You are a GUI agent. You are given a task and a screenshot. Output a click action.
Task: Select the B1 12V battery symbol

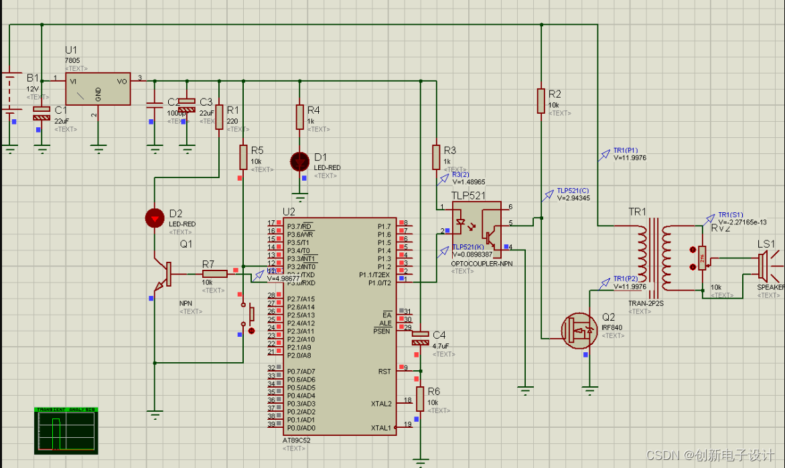coord(10,92)
